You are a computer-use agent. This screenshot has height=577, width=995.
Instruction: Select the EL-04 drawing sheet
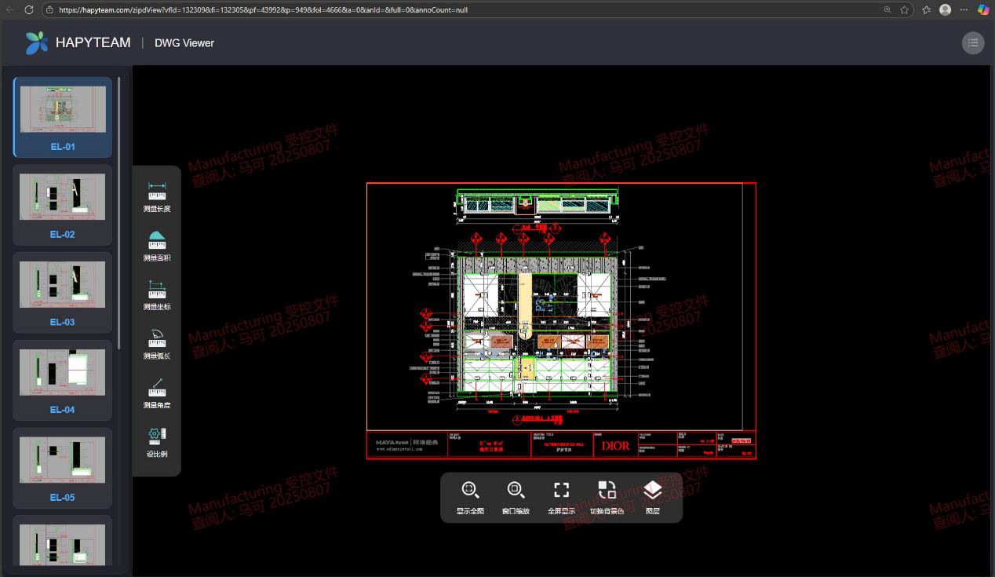pyautogui.click(x=63, y=380)
